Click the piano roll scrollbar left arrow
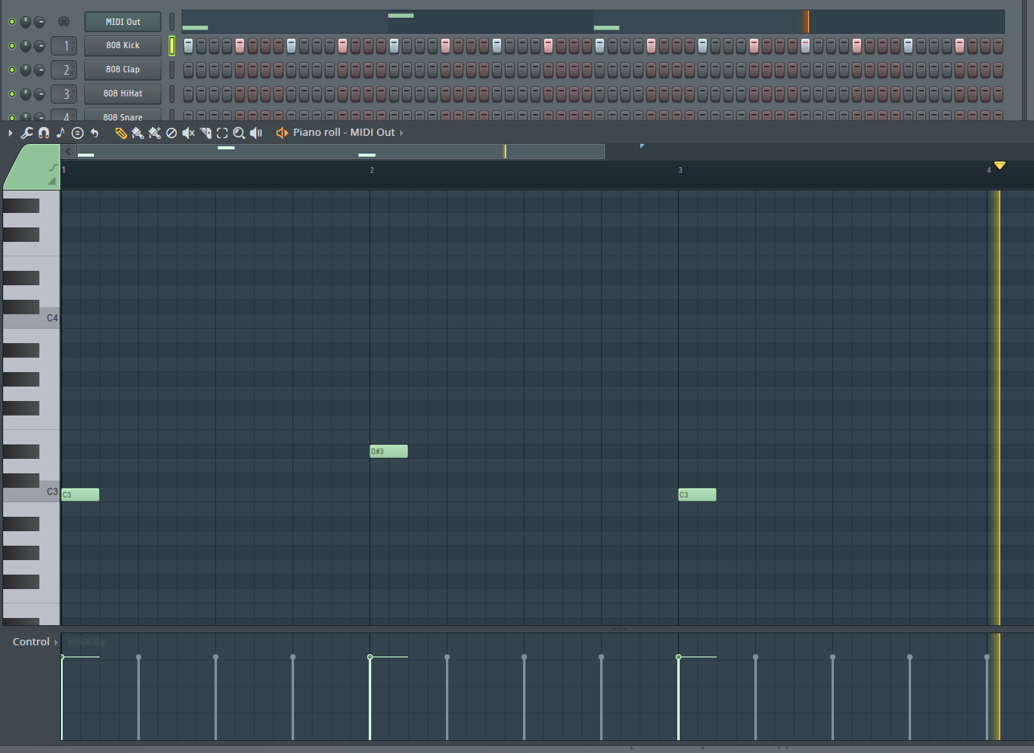Viewport: 1034px width, 753px height. 69,151
